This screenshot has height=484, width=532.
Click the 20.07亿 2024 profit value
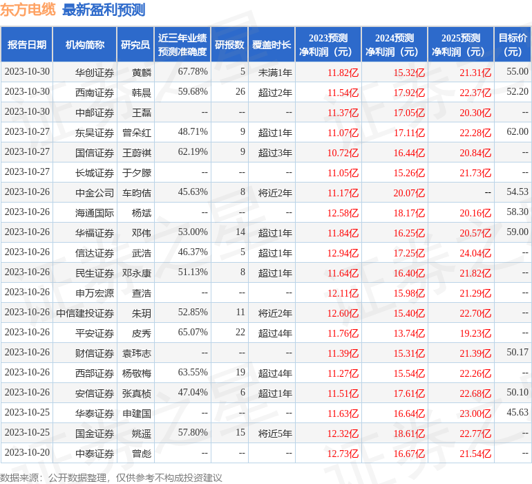pyautogui.click(x=409, y=193)
